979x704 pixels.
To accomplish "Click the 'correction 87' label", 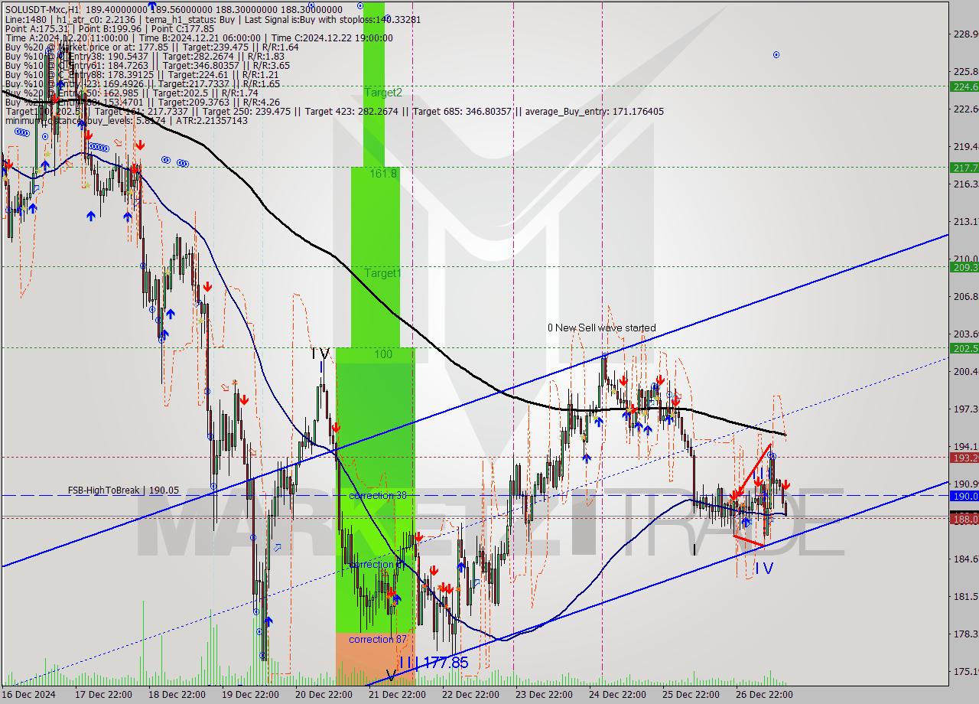I will [378, 639].
